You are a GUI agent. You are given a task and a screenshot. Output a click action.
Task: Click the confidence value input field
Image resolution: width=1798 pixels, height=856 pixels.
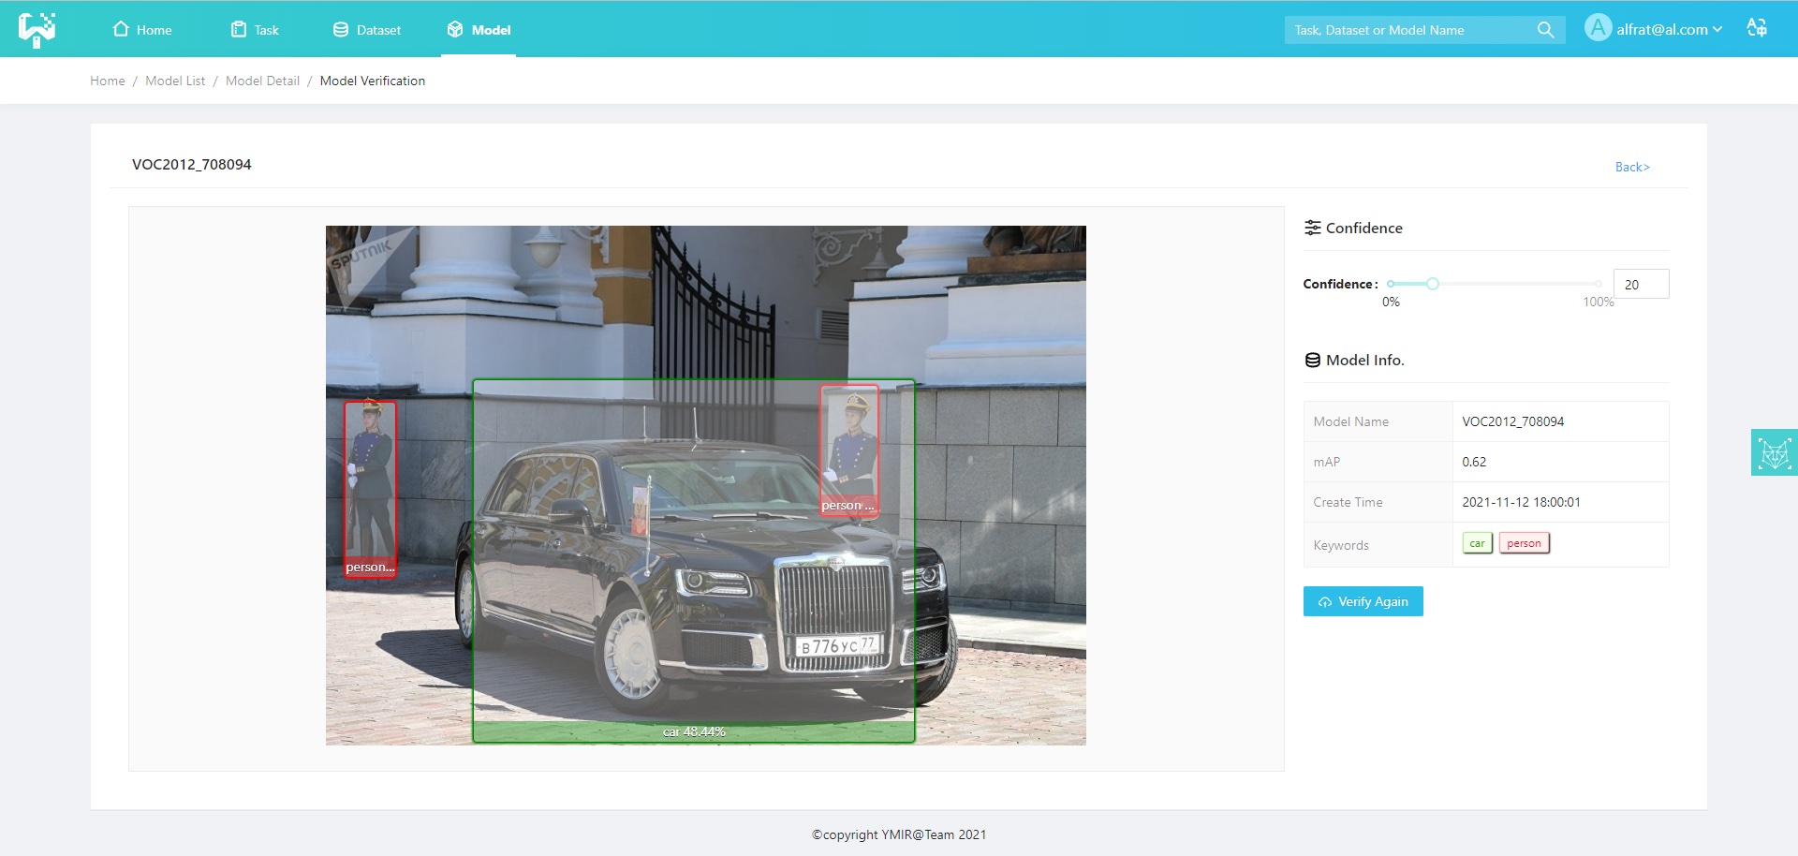point(1641,284)
